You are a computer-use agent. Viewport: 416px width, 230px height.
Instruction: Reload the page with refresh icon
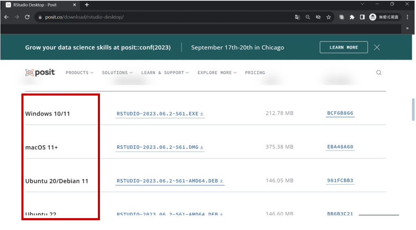(x=27, y=17)
